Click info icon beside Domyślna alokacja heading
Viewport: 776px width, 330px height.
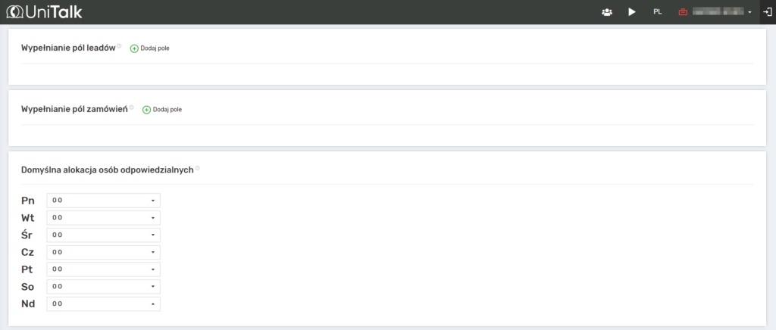198,168
